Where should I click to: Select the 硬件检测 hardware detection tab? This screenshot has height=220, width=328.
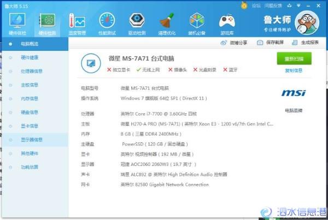[x=47, y=24]
